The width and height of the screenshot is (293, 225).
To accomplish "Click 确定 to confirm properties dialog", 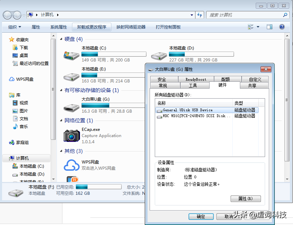I will click(201, 216).
